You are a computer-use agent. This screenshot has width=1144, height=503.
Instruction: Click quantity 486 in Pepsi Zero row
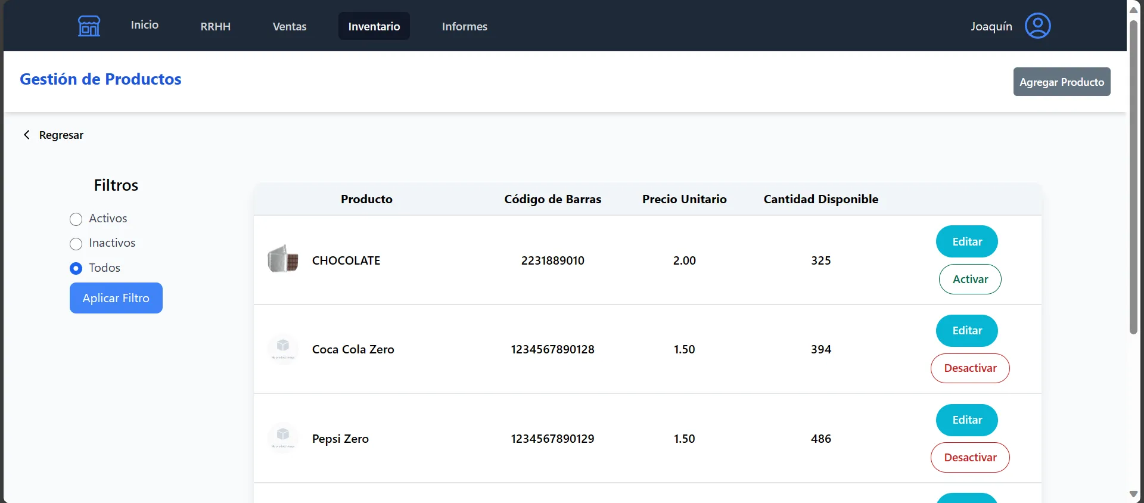821,439
